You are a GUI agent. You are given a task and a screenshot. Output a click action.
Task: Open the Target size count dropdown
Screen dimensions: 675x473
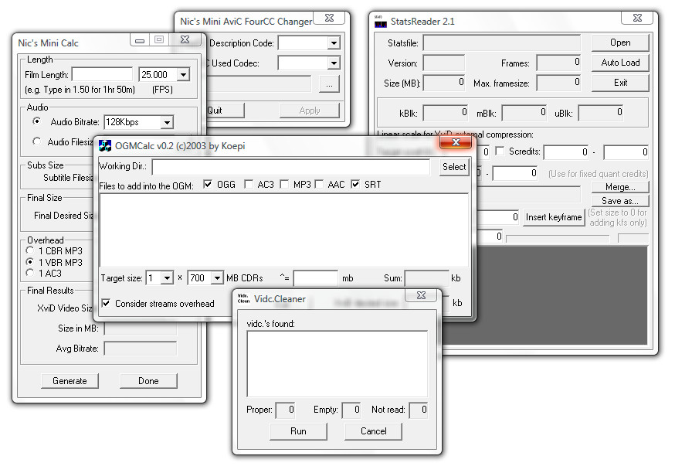click(x=167, y=278)
